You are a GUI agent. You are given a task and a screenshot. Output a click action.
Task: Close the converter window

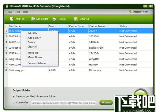click(x=150, y=6)
